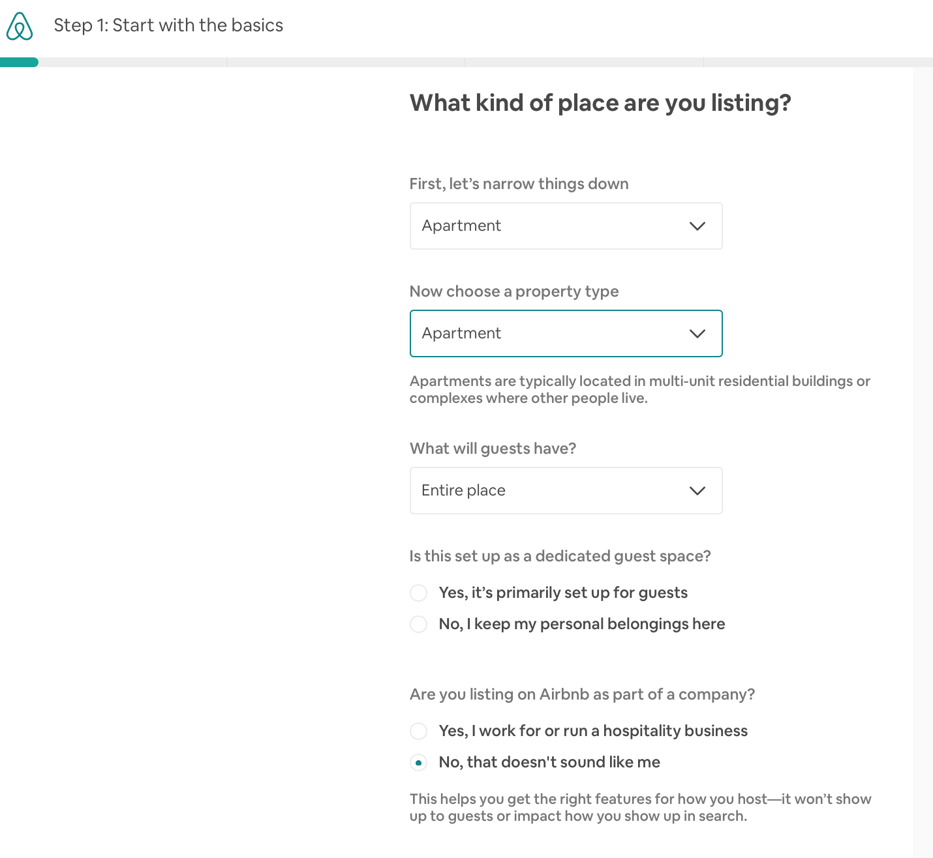
Task: Click the 'What kind of place are you listing?' heading
Action: coord(600,103)
